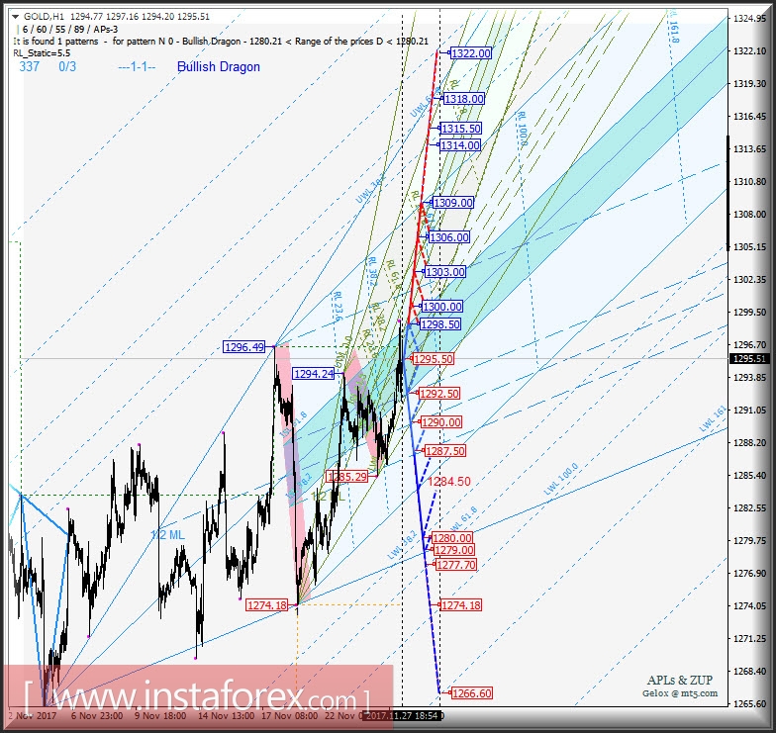Select the 1284.50 price text
This screenshot has width=776, height=733.
[449, 481]
